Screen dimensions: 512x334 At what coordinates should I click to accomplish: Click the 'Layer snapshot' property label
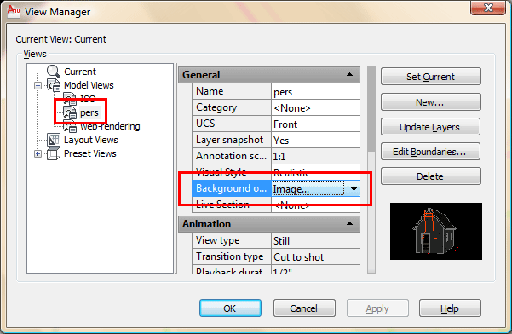(229, 140)
